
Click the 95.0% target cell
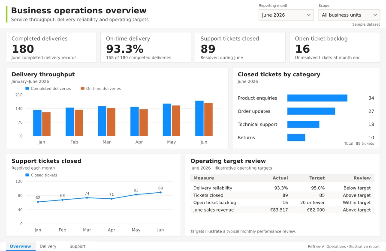click(x=318, y=188)
